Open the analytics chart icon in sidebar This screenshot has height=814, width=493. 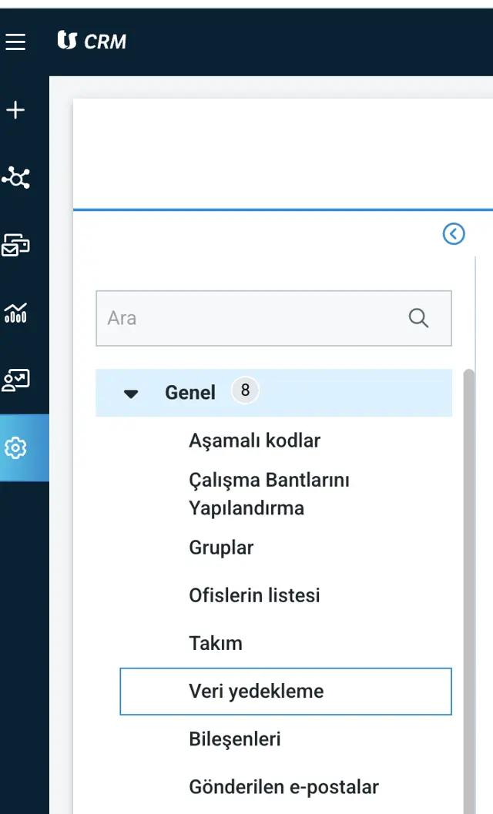coord(15,313)
